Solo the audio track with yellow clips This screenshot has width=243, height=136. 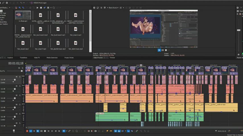(x=20, y=105)
